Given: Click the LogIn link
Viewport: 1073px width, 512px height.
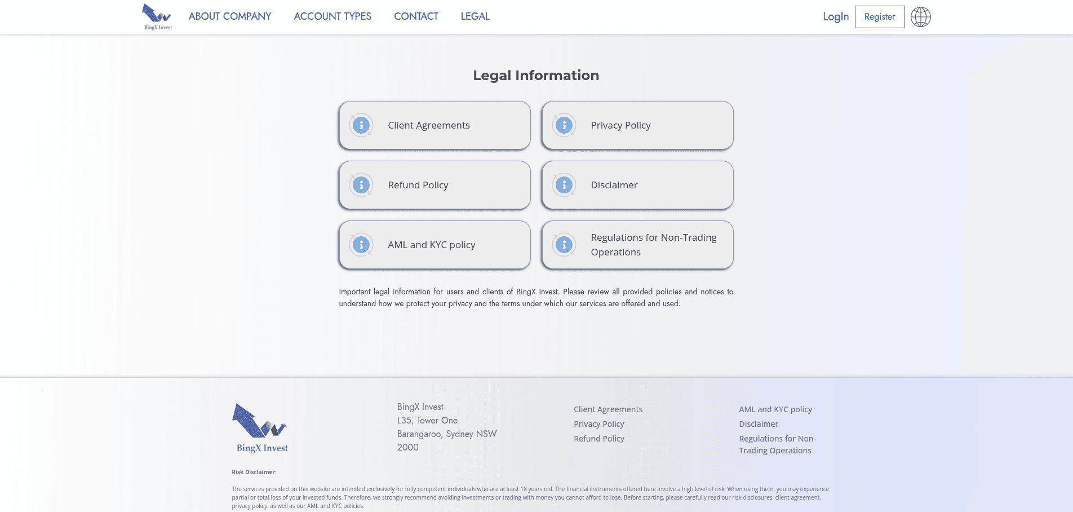Looking at the screenshot, I should point(835,17).
